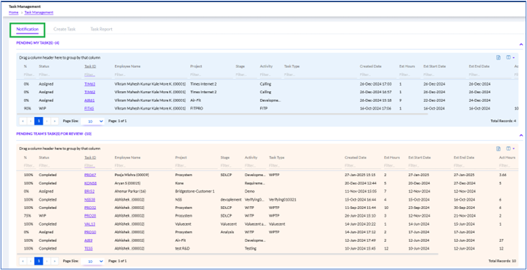Open column chooser in Pending Team's Task grid
Screen dimensions: 527x270
(510, 149)
